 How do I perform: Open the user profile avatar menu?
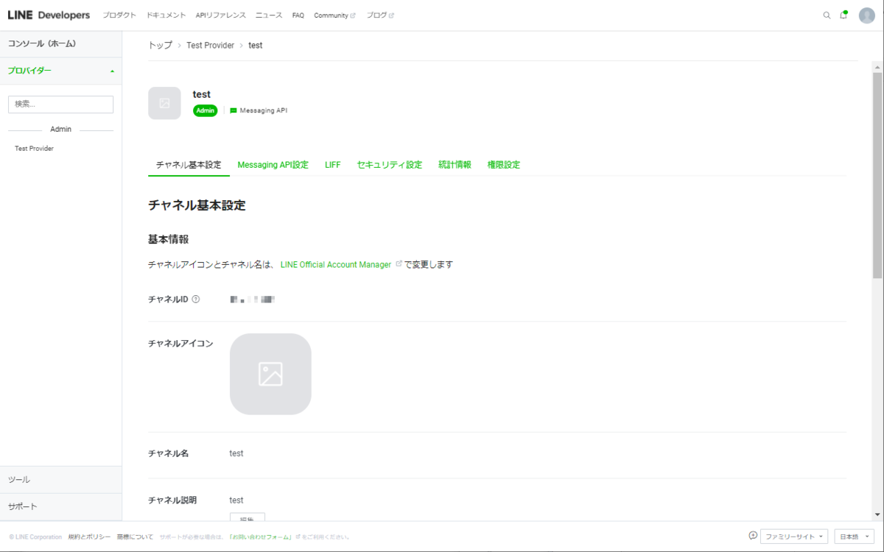(866, 15)
